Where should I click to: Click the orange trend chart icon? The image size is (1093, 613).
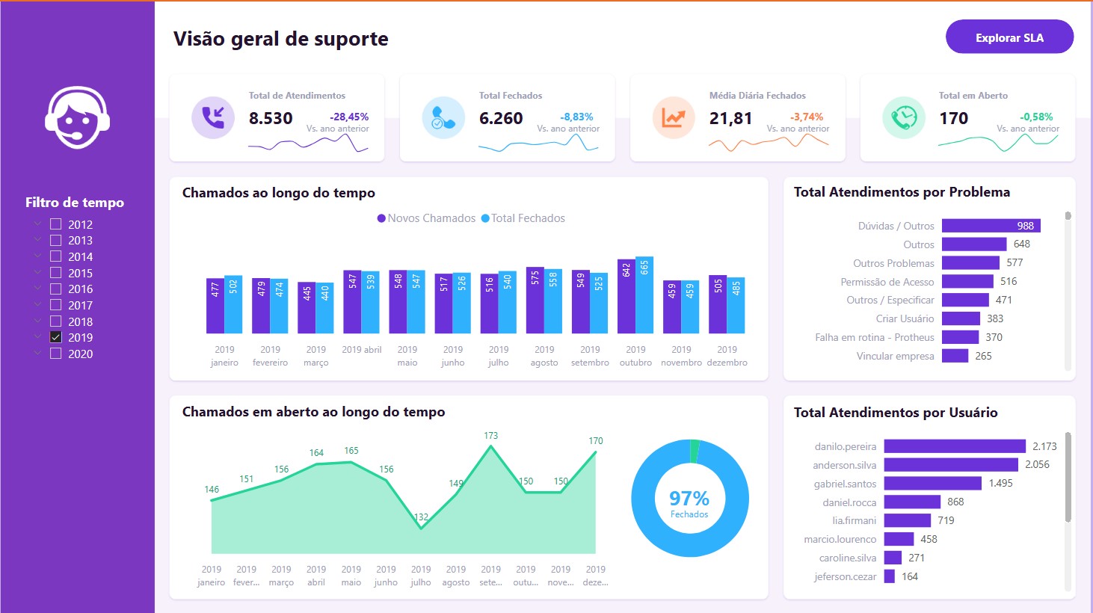pyautogui.click(x=674, y=117)
